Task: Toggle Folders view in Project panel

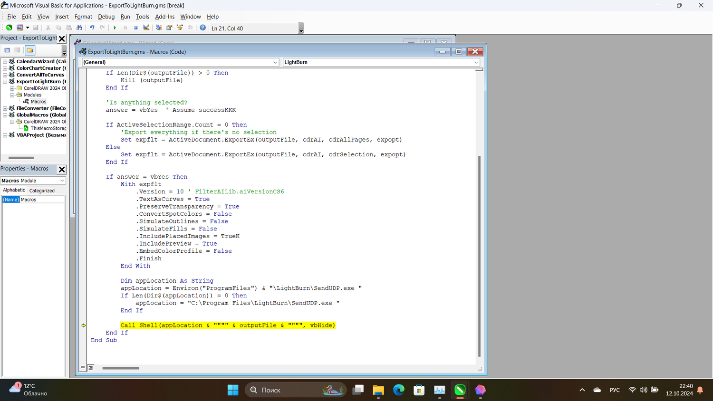Action: (x=30, y=50)
